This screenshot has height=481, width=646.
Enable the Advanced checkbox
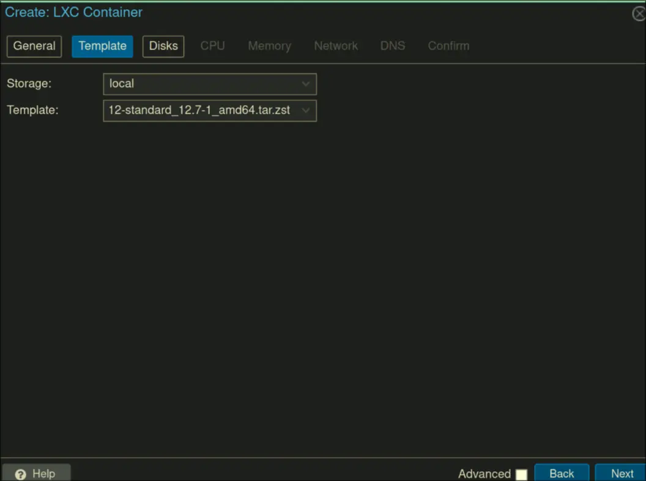click(521, 474)
